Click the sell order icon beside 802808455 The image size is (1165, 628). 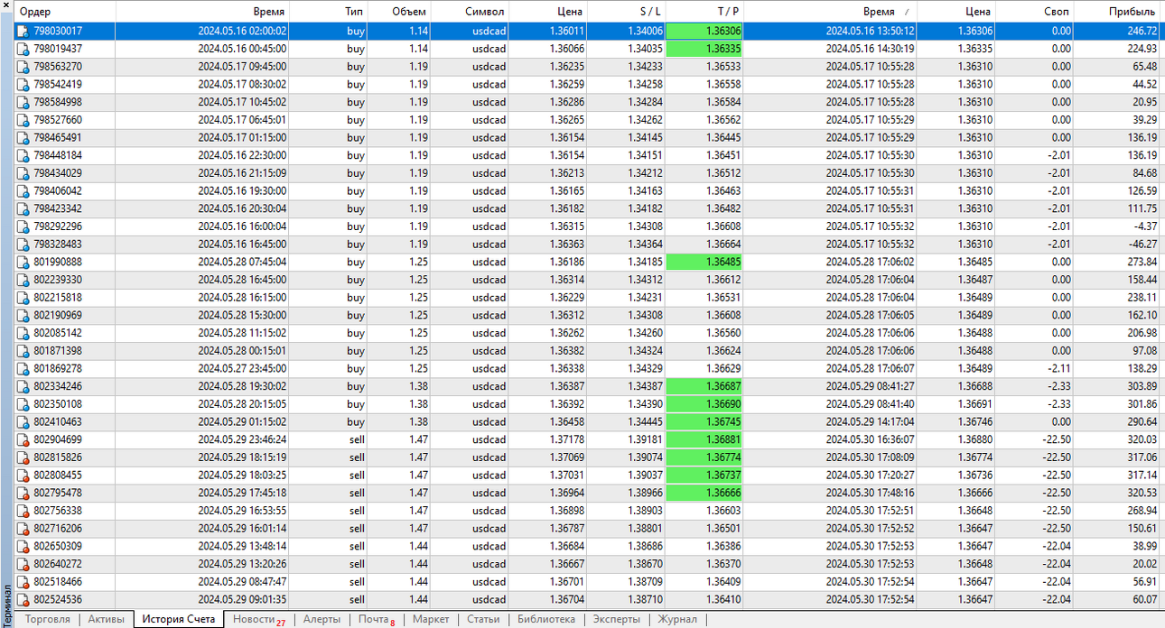(23, 476)
